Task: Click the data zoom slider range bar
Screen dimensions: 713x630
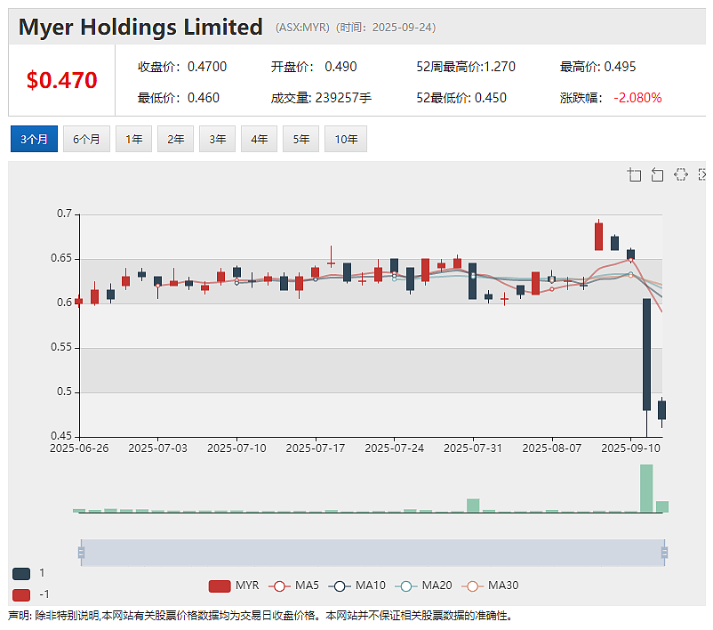Action: pyautogui.click(x=373, y=553)
